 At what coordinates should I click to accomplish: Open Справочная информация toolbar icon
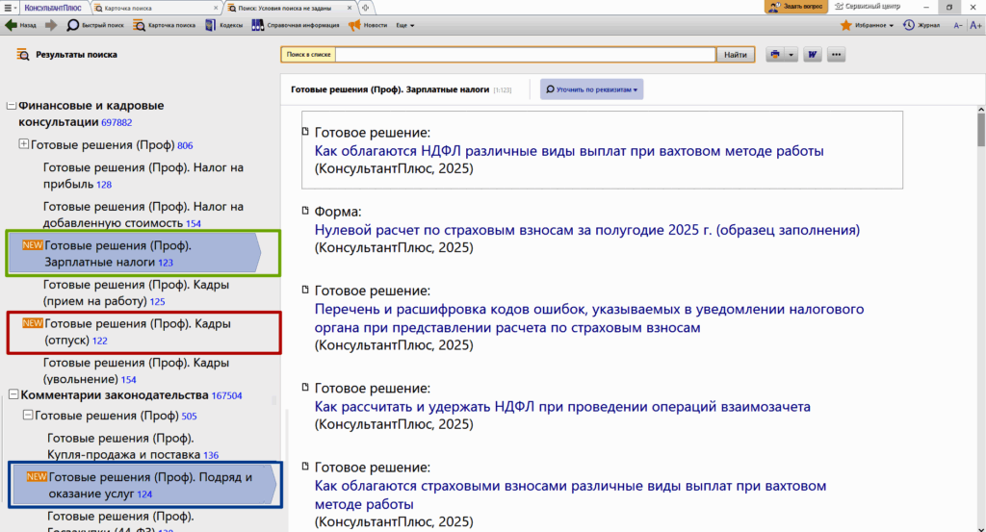(x=258, y=25)
